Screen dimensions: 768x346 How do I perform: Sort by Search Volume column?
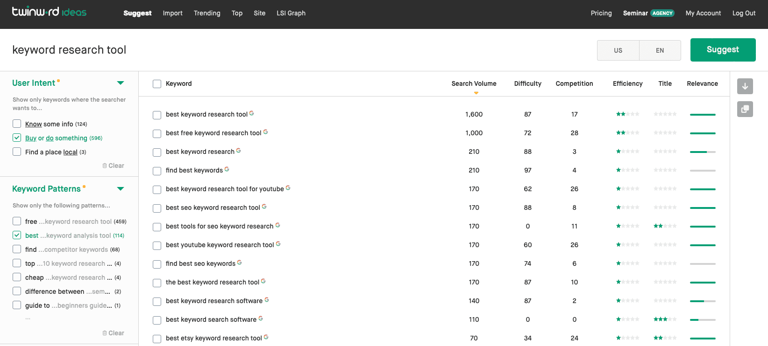point(474,83)
